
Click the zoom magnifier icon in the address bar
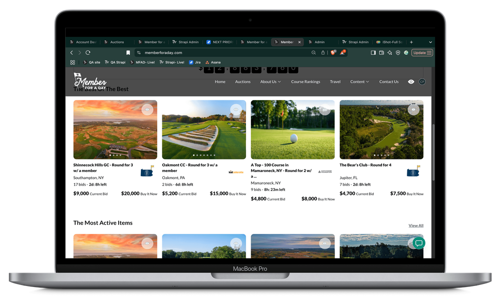[x=314, y=52]
